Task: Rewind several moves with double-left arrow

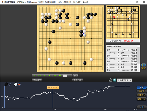Action: point(40,76)
